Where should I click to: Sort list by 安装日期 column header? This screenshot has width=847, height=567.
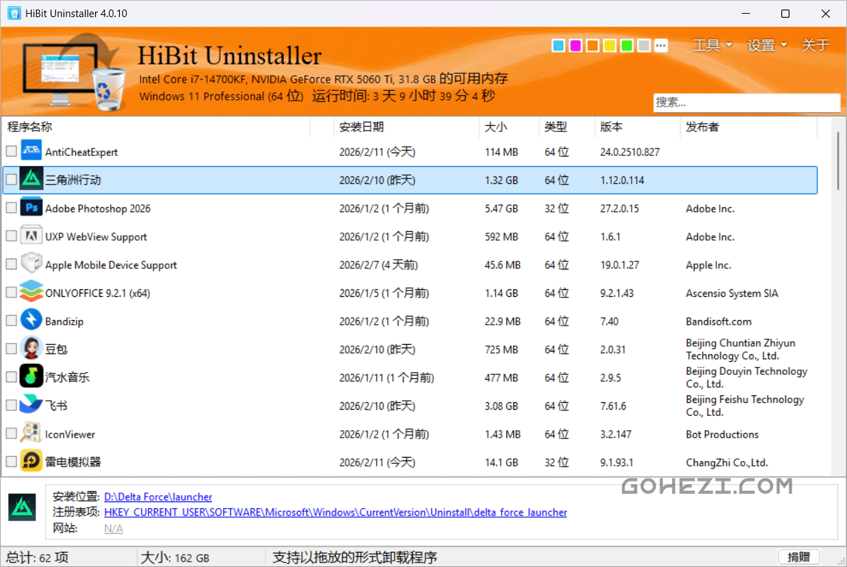[361, 127]
